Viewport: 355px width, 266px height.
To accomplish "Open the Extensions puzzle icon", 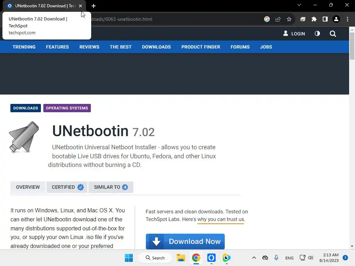I will (x=314, y=19).
